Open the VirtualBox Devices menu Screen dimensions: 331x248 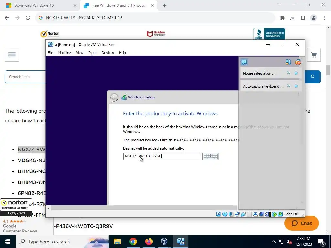tap(108, 53)
